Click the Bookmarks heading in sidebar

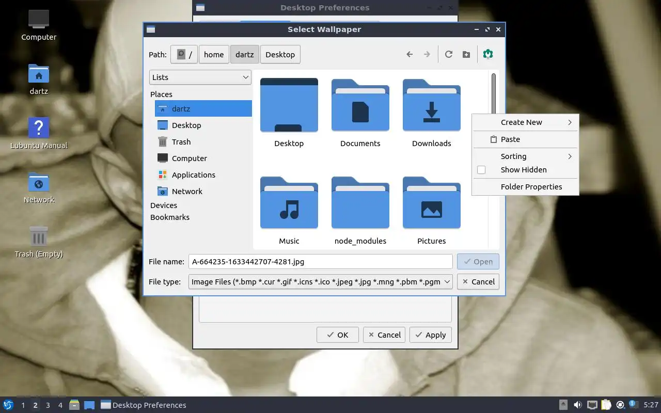tap(170, 217)
